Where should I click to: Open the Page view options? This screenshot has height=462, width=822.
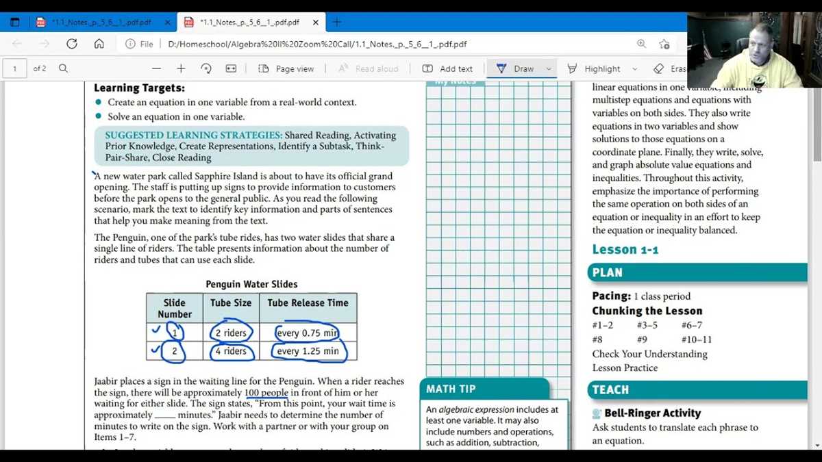coord(286,68)
